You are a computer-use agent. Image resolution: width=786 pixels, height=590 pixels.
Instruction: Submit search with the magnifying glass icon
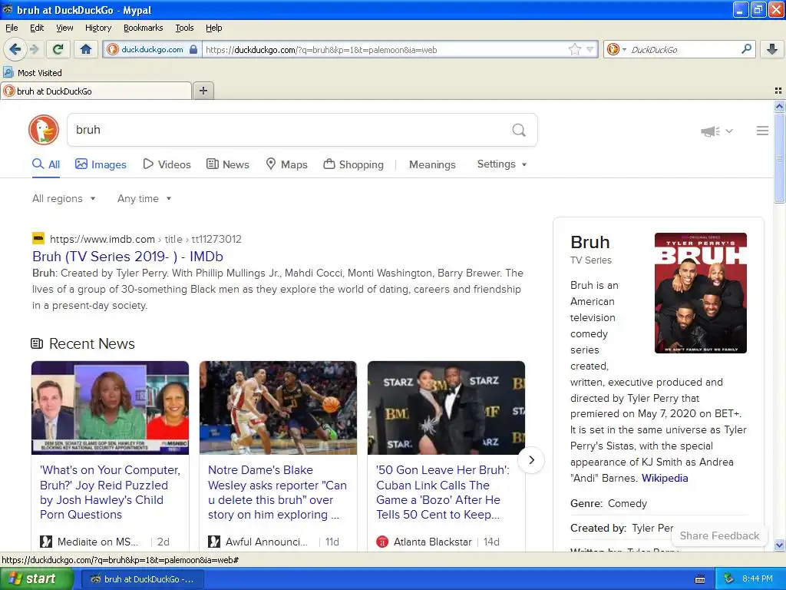point(519,131)
